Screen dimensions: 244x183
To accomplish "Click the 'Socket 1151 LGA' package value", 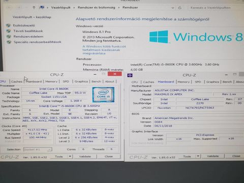I will click(54, 97).
